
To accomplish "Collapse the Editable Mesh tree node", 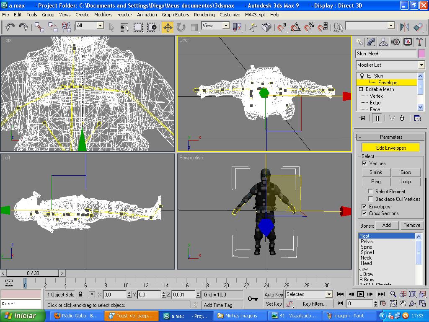I will point(361,89).
